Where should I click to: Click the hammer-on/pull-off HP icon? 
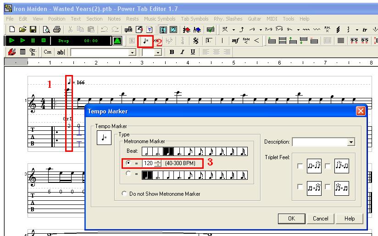(x=225, y=30)
